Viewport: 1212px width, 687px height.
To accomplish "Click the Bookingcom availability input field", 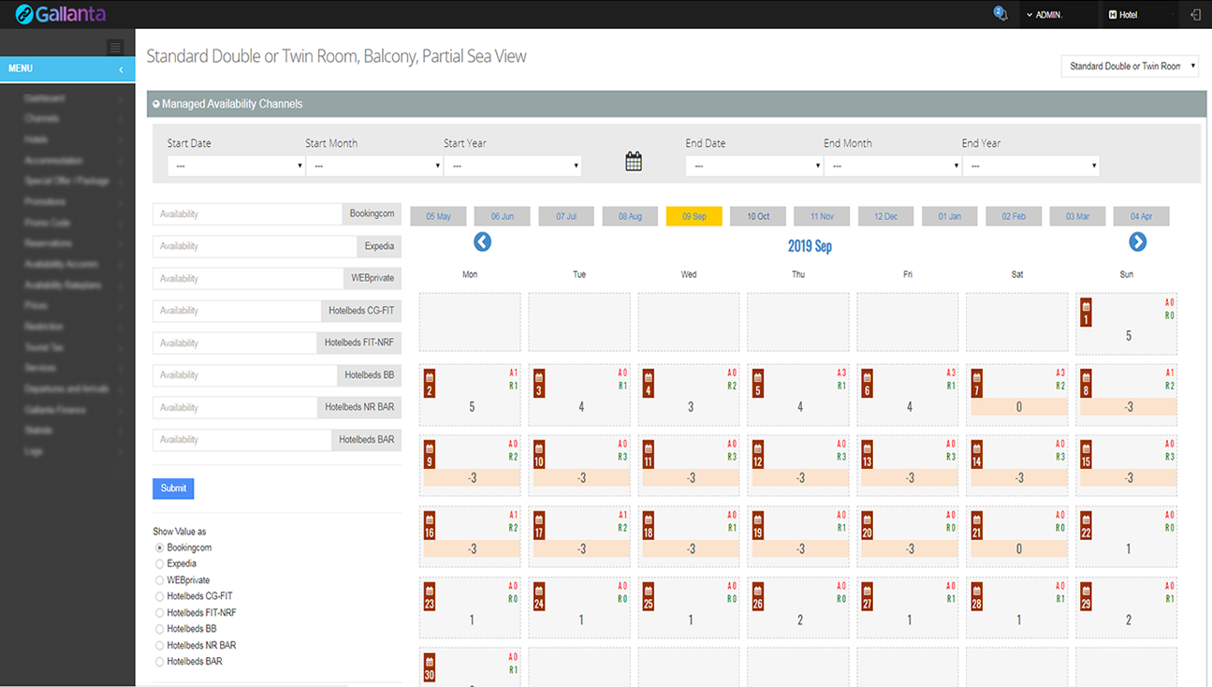I will [247, 214].
